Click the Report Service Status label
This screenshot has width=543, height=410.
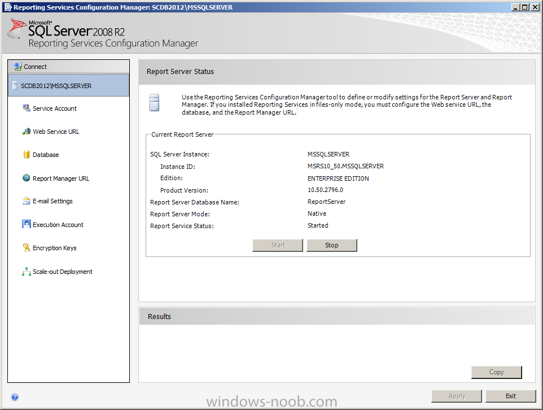182,226
